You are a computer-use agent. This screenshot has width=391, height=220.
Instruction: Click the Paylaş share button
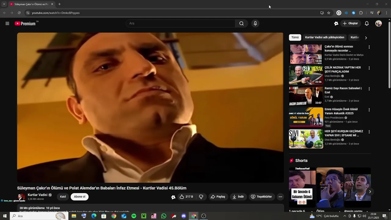[218, 197]
